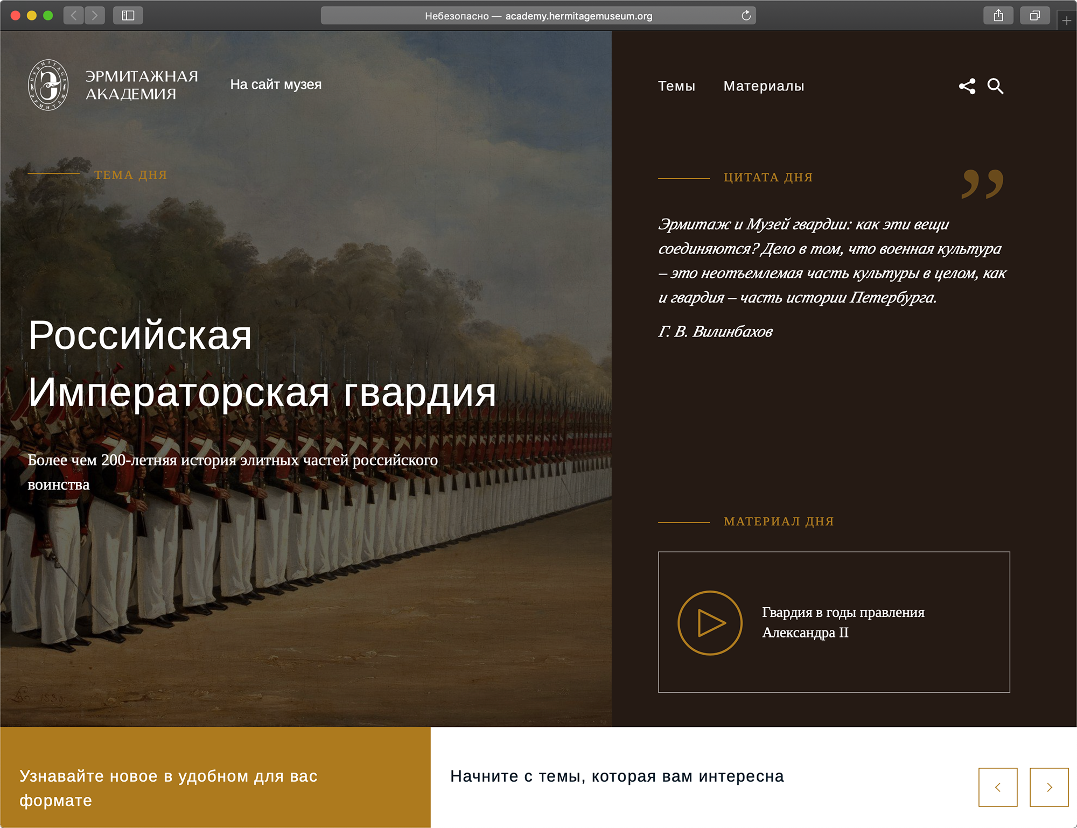Viewport: 1077px width, 828px height.
Task: Reload the page in the address bar
Action: (746, 16)
